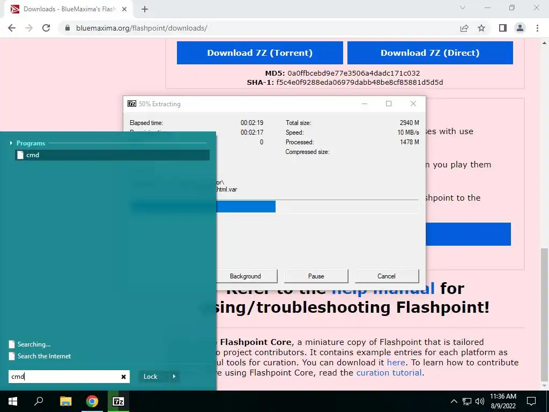Viewport: 549px width, 412px height.
Task: Open the 'here' Flashpoint Core link
Action: (396, 362)
